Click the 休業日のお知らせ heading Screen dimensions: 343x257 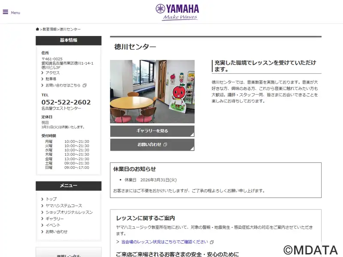point(135,169)
